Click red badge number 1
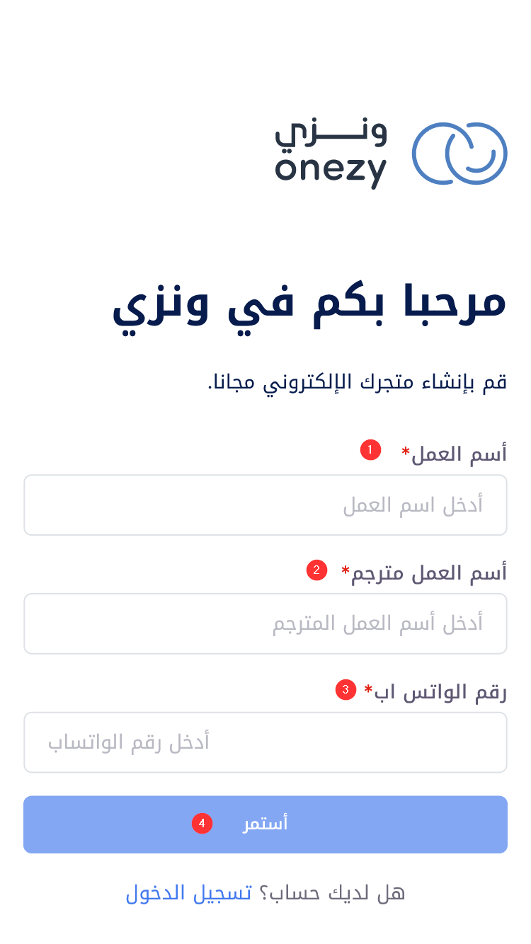Screen dimensions: 531x944 370,450
